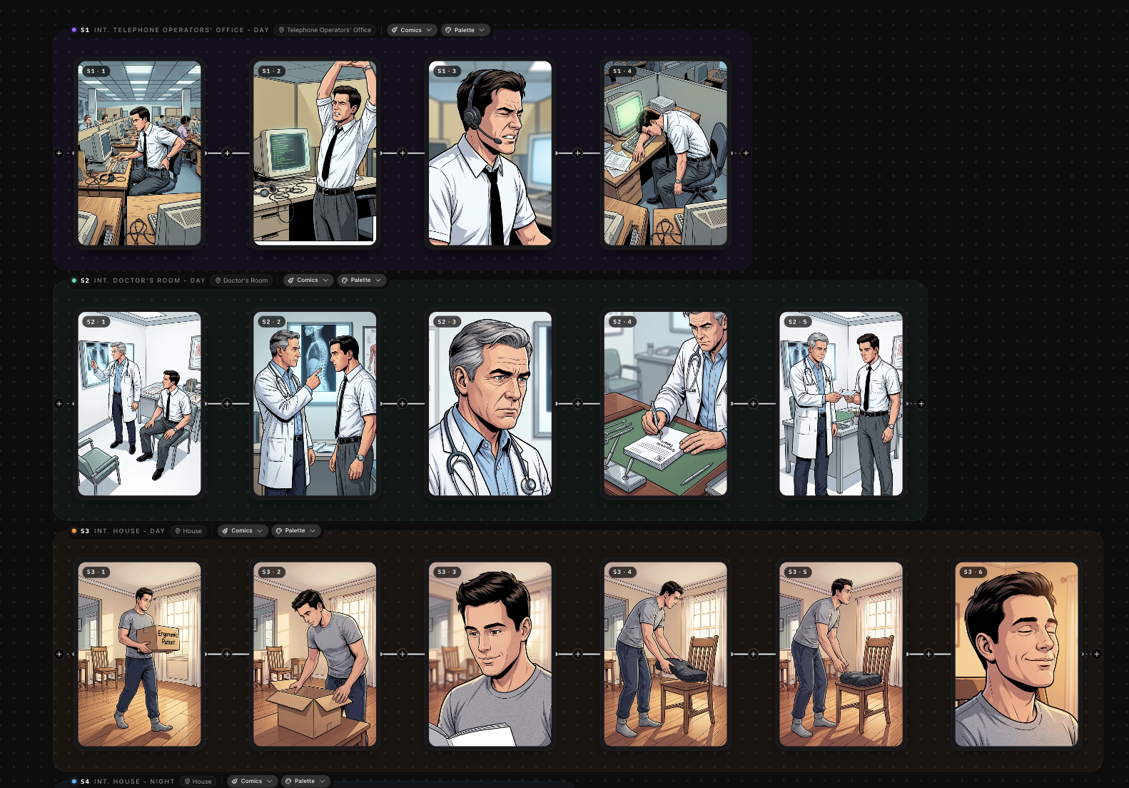The image size is (1129, 788).
Task: Insert a shot between S3-1 and S3-2
Action: tap(227, 654)
